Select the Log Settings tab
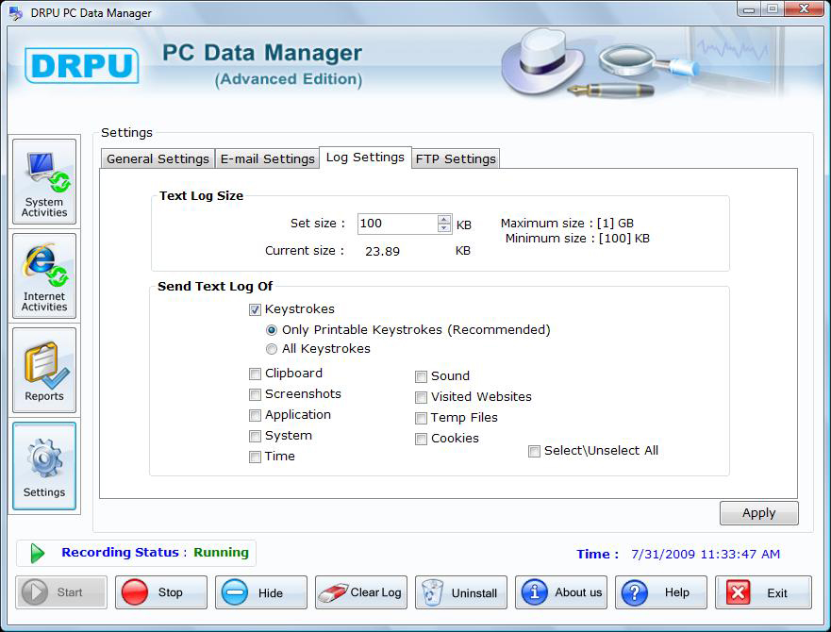The image size is (831, 632). coord(365,158)
